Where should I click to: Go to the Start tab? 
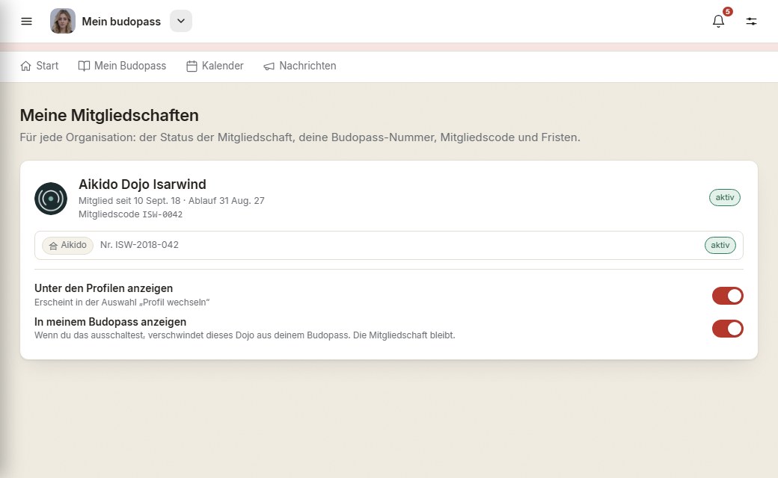pyautogui.click(x=39, y=66)
